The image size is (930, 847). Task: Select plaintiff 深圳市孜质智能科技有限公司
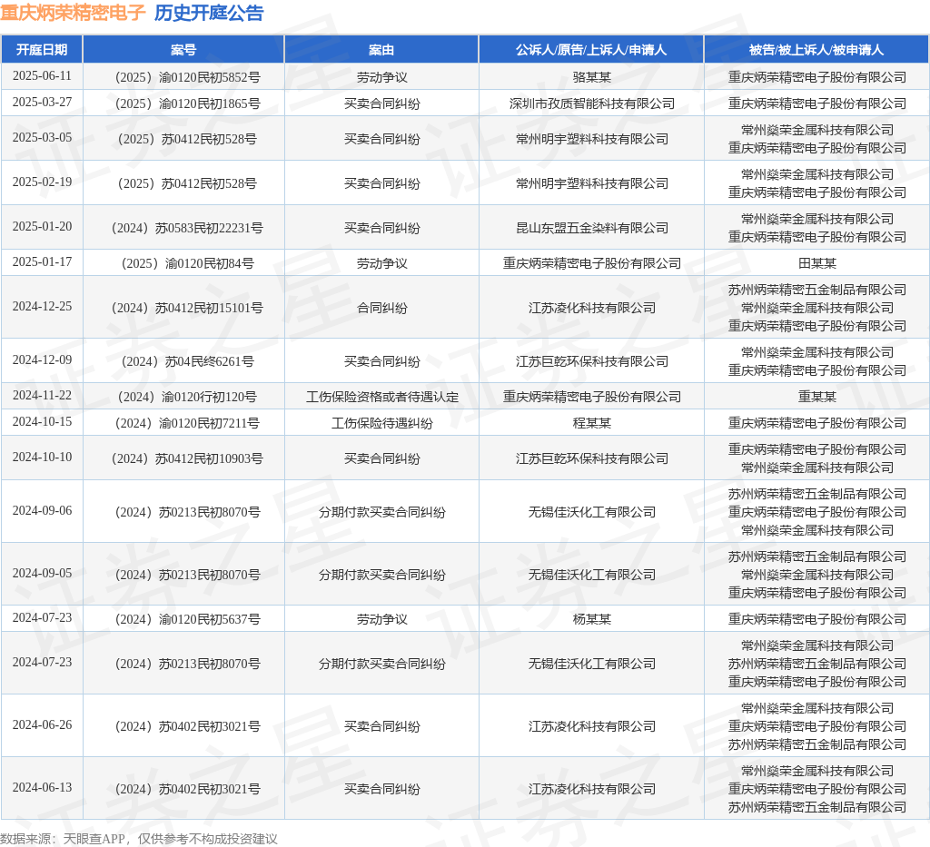pyautogui.click(x=591, y=103)
